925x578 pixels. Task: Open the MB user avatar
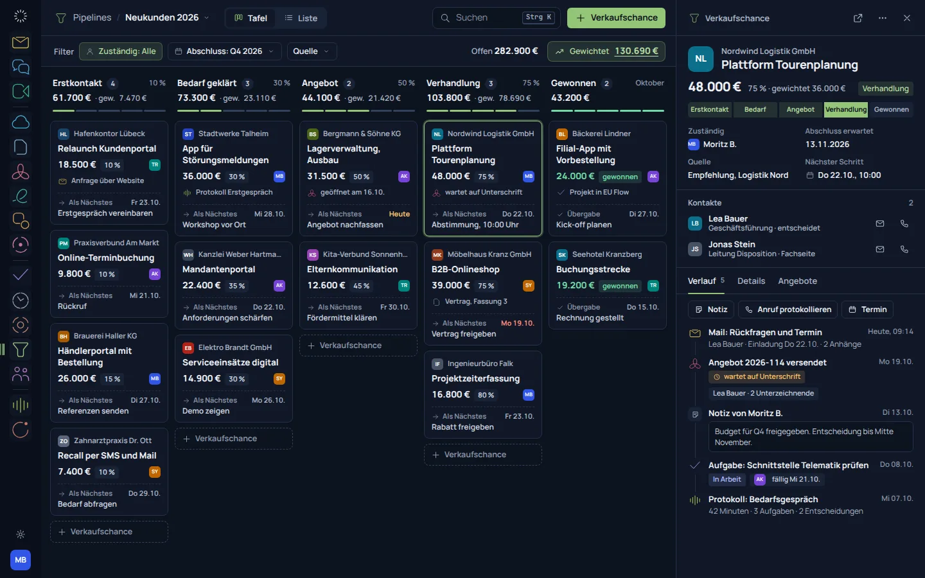point(21,560)
